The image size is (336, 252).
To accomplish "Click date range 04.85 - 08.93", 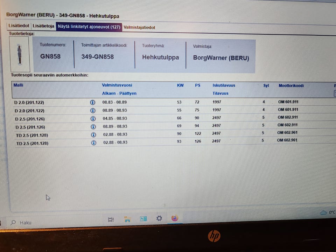I will click(x=115, y=118).
